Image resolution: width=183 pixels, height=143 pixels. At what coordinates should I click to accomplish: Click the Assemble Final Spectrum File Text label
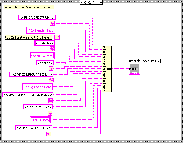(x=27, y=7)
